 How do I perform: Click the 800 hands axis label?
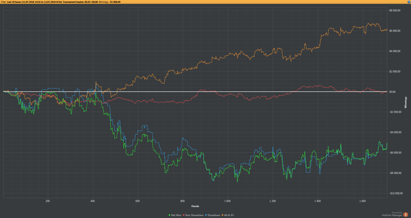click(183, 201)
